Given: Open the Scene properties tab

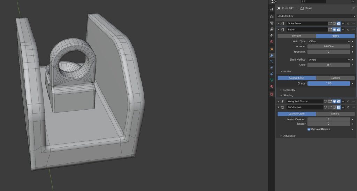Looking at the screenshot, I should click(x=272, y=35).
